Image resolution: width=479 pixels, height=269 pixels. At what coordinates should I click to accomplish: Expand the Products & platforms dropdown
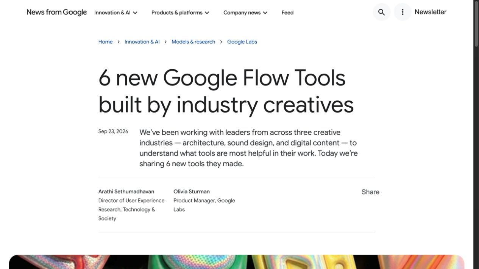(x=180, y=12)
